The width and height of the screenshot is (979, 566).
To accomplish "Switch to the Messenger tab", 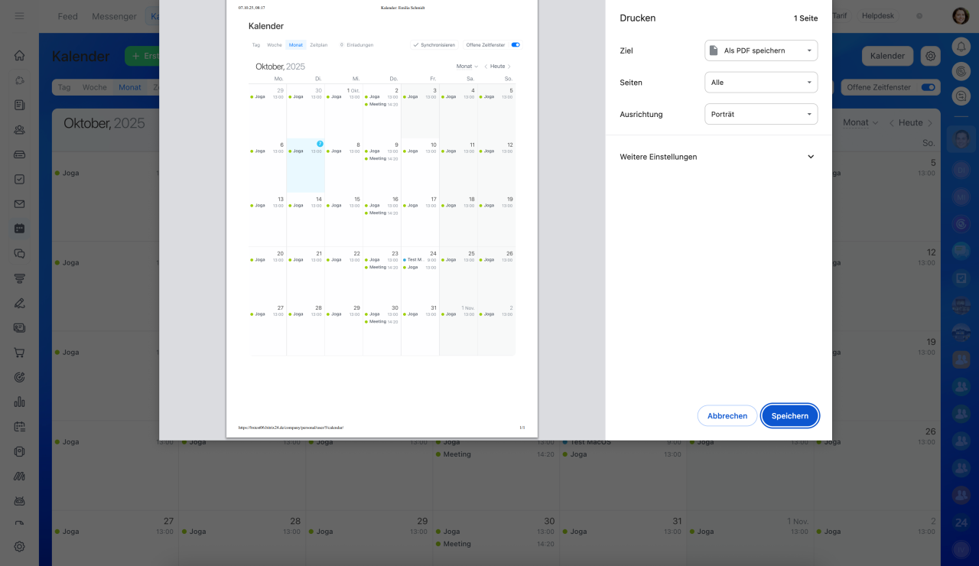I will 114,16.
